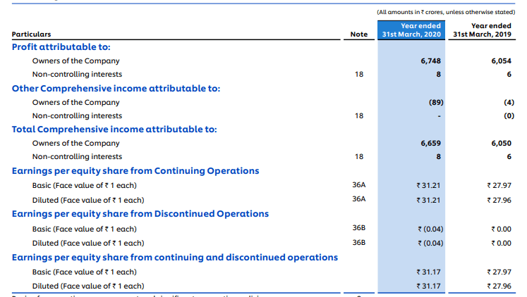This screenshot has width=527, height=297.
Task: Select the 'Year ended 31st March, 2019' header
Action: click(x=482, y=30)
